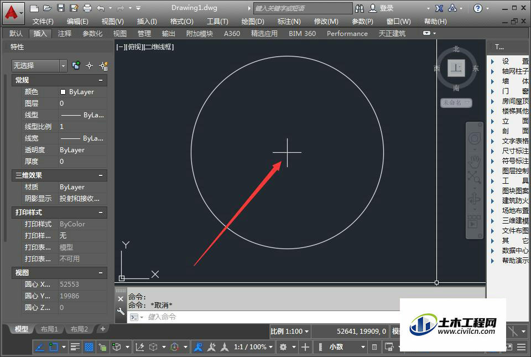Open the 比例 1:100 scale dropdown

290,331
